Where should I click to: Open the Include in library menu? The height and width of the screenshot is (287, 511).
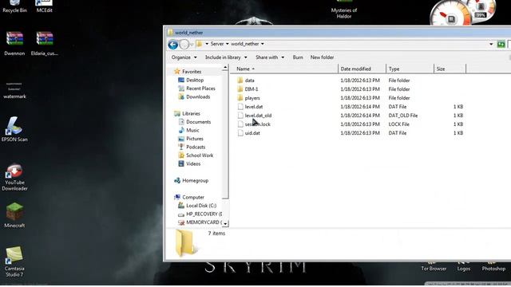226,57
